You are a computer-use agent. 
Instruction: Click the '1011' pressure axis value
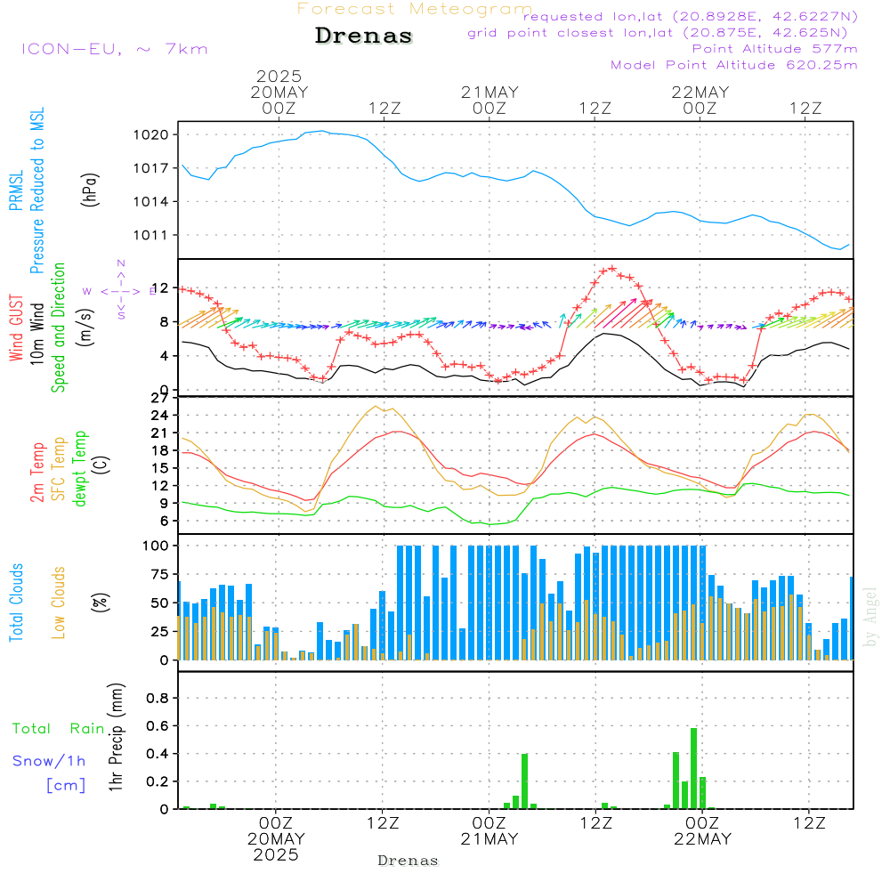151,235
